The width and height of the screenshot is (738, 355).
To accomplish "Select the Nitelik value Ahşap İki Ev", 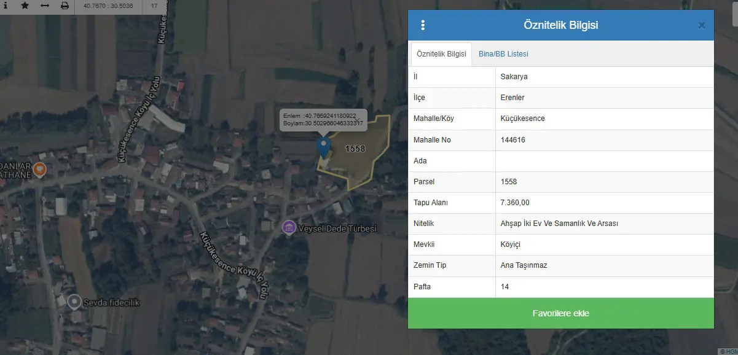I will [559, 224].
